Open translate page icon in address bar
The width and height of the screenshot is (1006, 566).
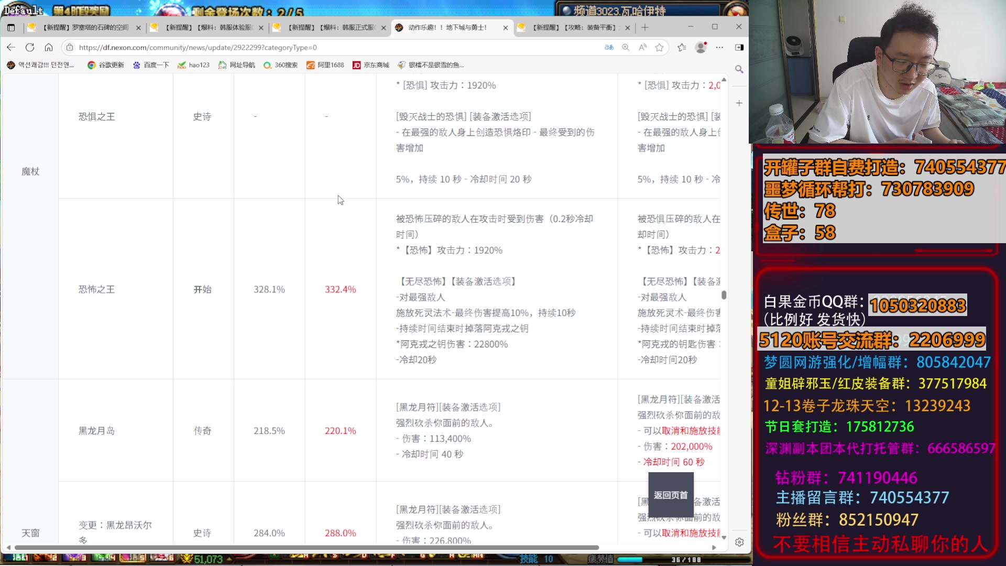pos(609,47)
